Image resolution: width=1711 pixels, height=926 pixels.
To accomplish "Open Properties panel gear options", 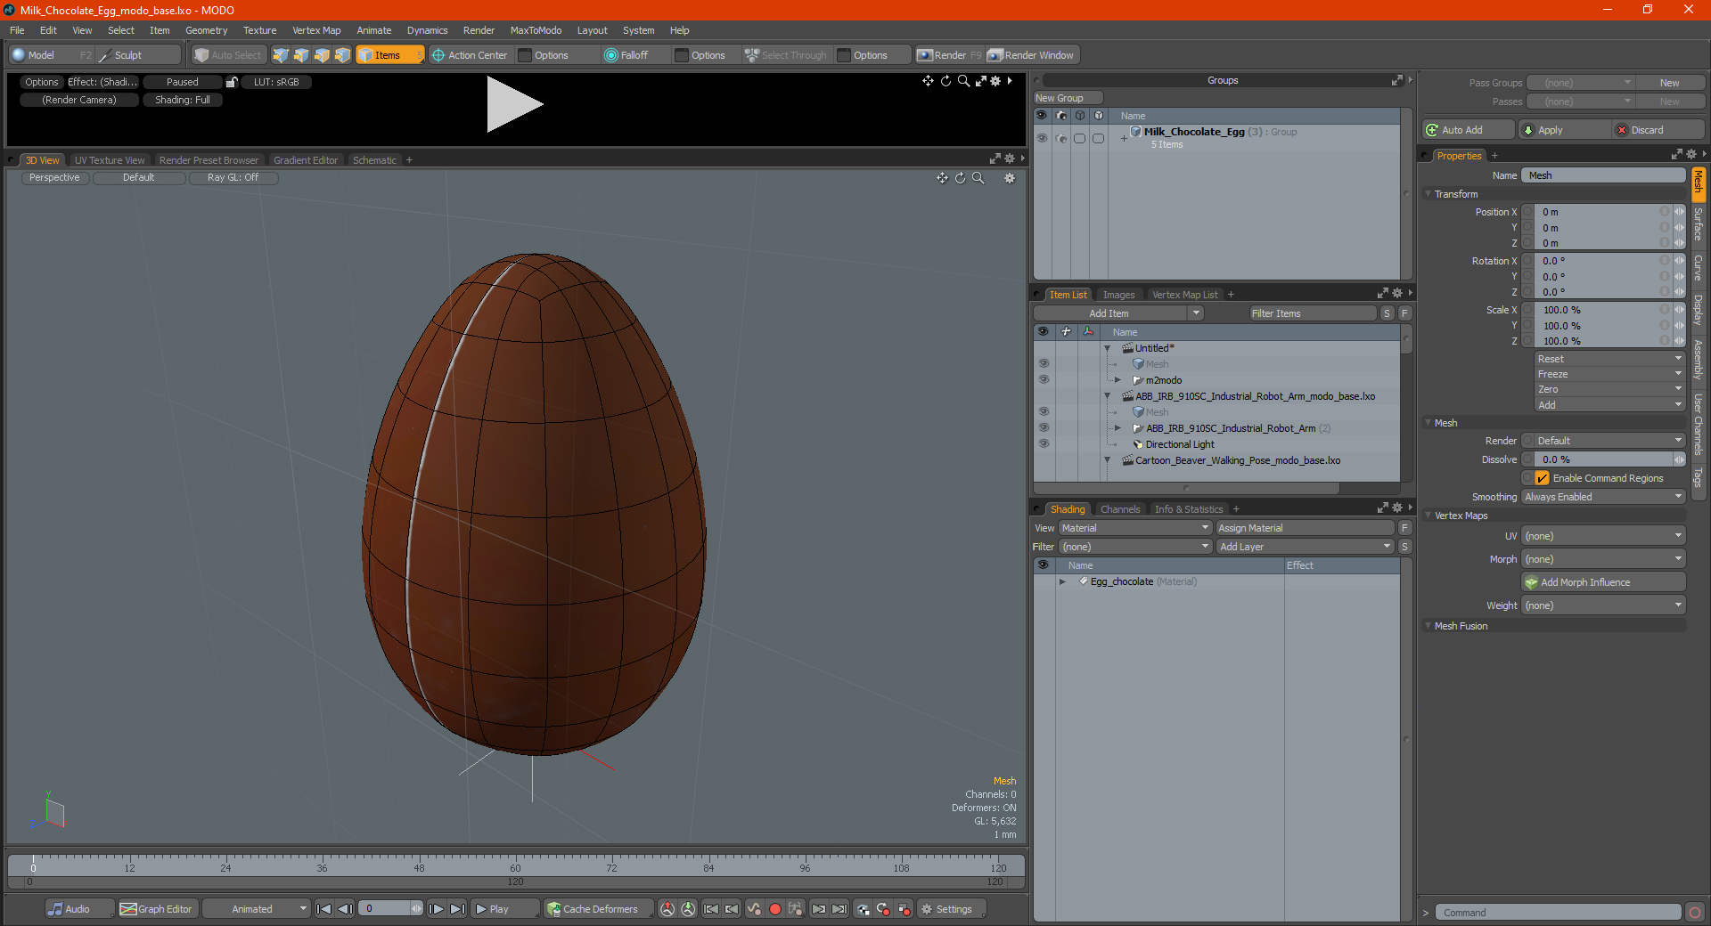I will pyautogui.click(x=1691, y=155).
